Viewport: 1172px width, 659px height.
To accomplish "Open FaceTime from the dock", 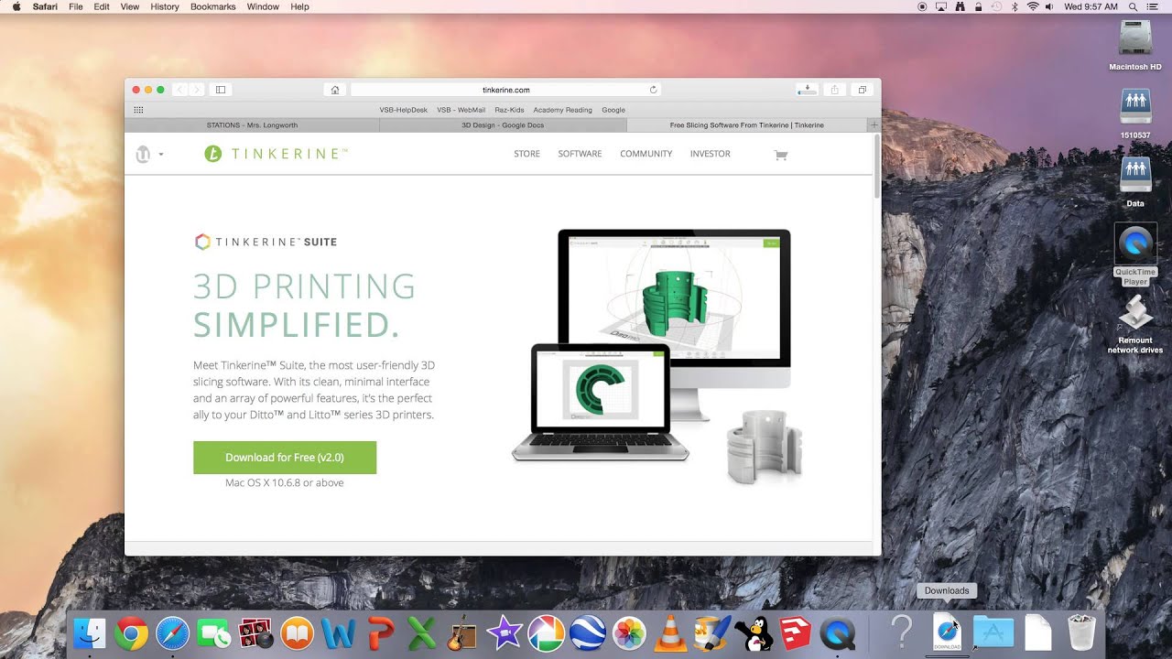I will (214, 633).
